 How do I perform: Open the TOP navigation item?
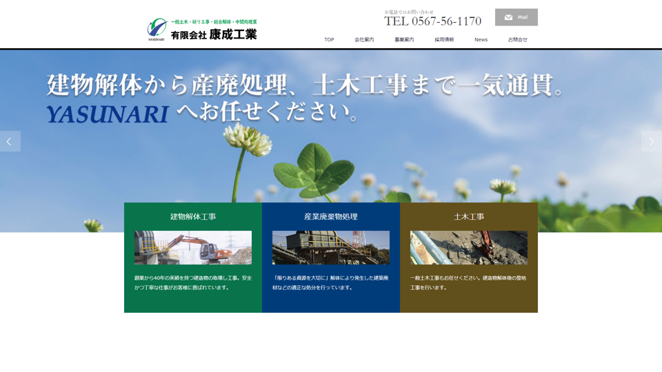329,40
